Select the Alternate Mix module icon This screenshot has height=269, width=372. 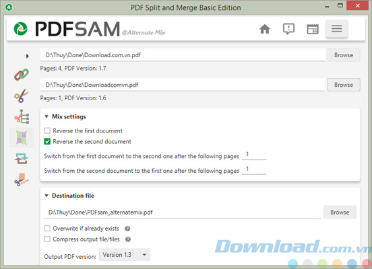pyautogui.click(x=22, y=138)
